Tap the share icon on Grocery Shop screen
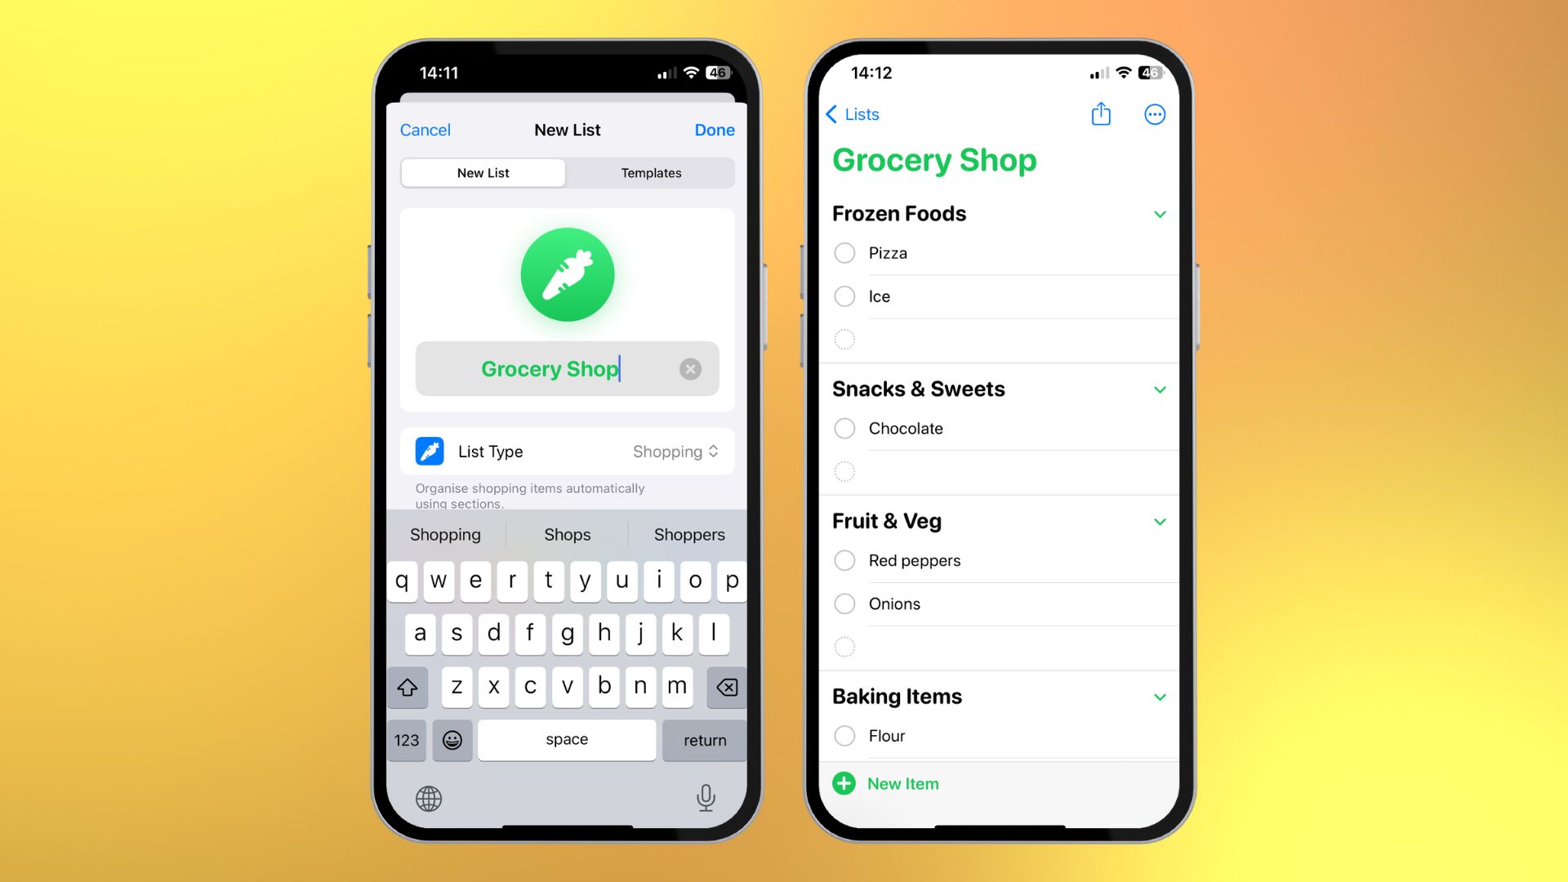The image size is (1568, 882). [1101, 113]
